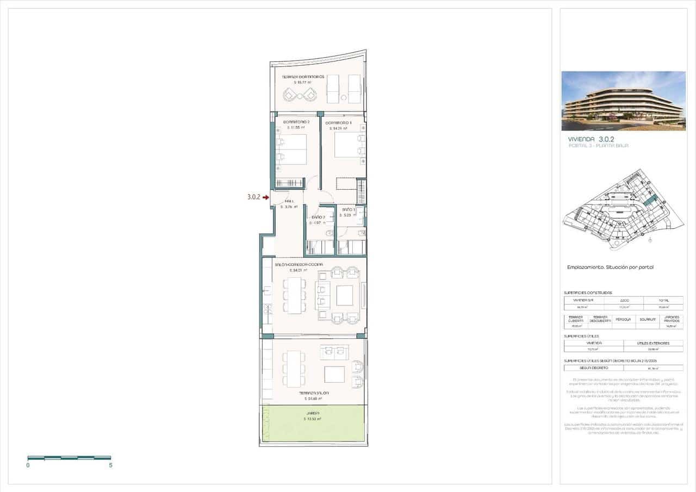Click 'SUPERFICIES CONSTRUIDAS' heading

point(588,292)
